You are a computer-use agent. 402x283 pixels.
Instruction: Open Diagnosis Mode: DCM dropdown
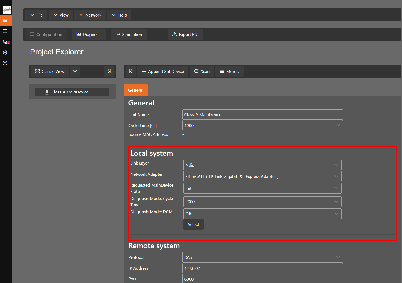click(x=262, y=214)
